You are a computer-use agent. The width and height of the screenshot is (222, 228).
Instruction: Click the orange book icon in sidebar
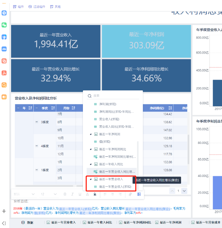click(4, 97)
